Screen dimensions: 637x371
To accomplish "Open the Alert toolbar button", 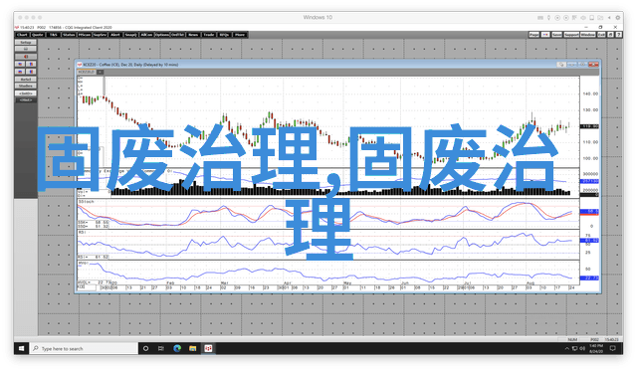I will pos(115,35).
